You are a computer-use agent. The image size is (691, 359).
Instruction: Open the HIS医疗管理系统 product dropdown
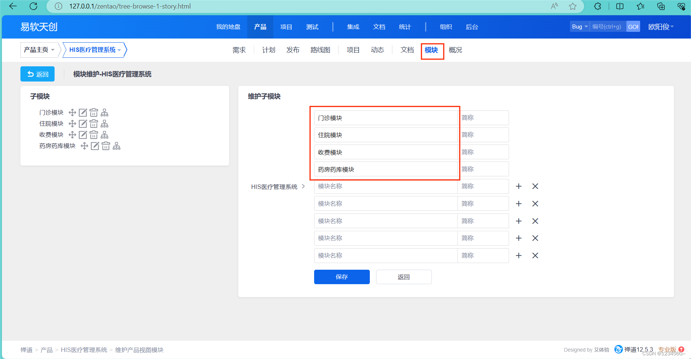click(x=95, y=50)
